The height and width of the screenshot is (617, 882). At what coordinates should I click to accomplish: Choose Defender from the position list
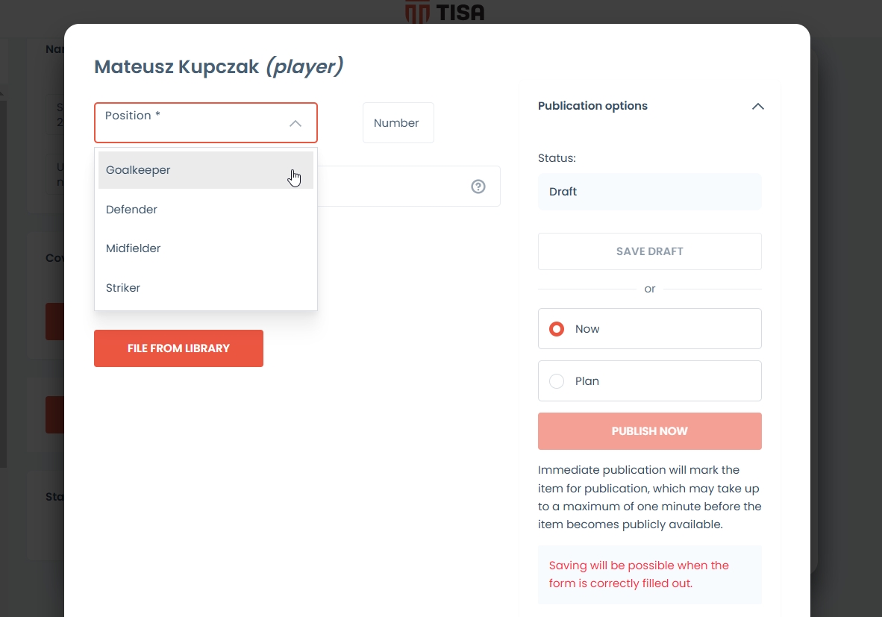coord(131,210)
